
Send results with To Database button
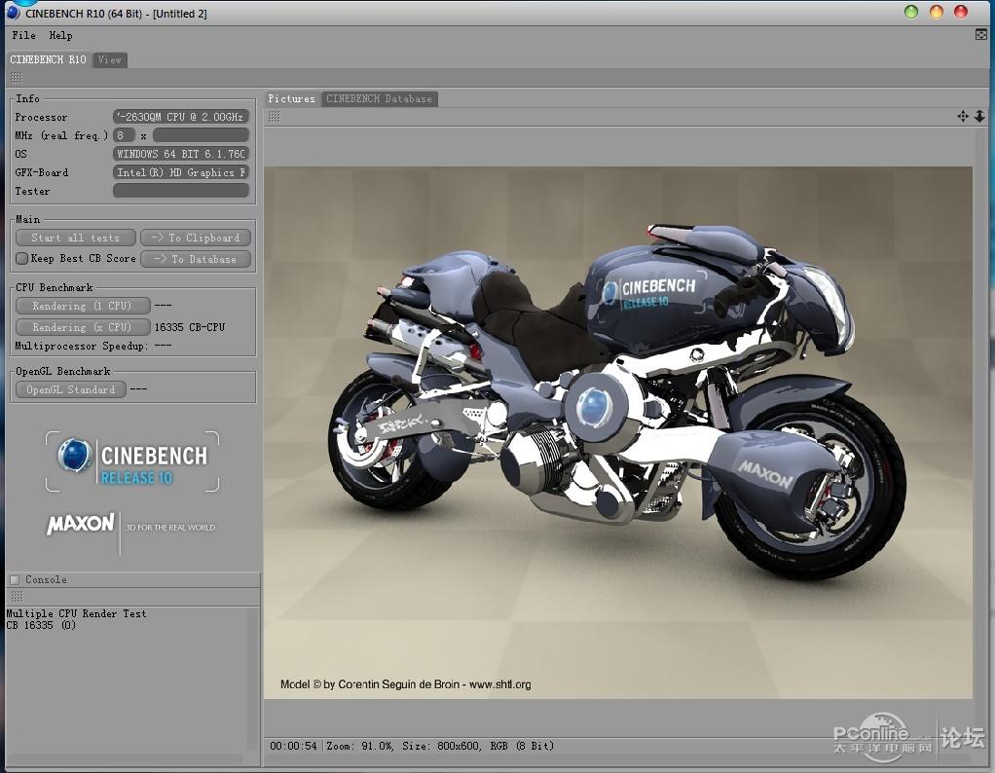[x=196, y=259]
